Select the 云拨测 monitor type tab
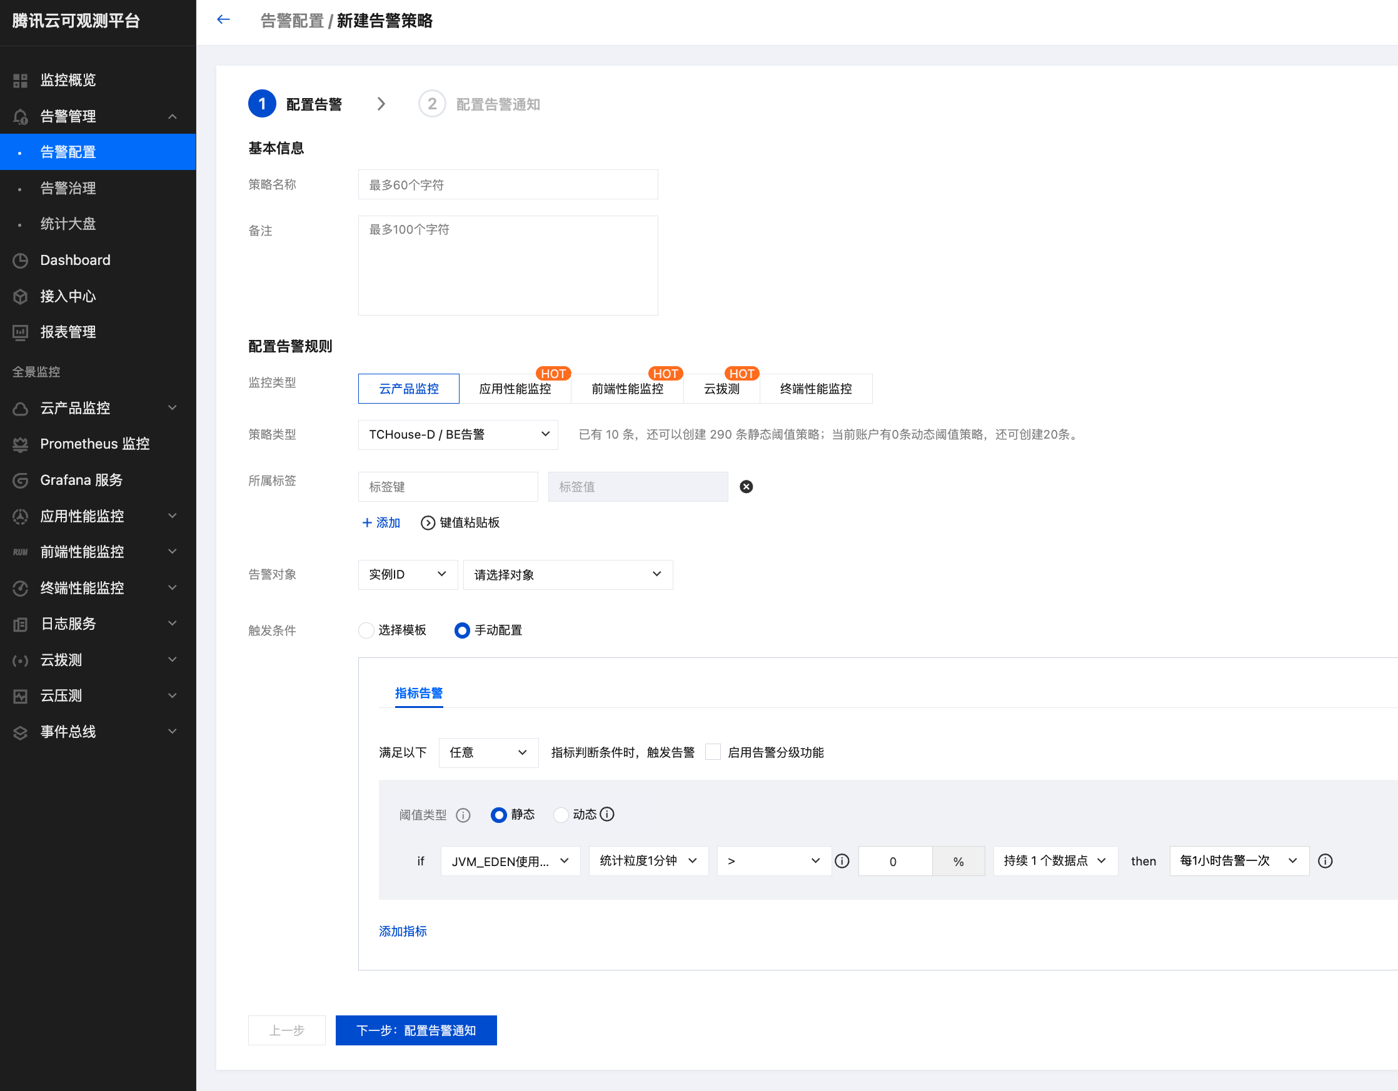Screen dimensions: 1398x1091 click(x=721, y=389)
